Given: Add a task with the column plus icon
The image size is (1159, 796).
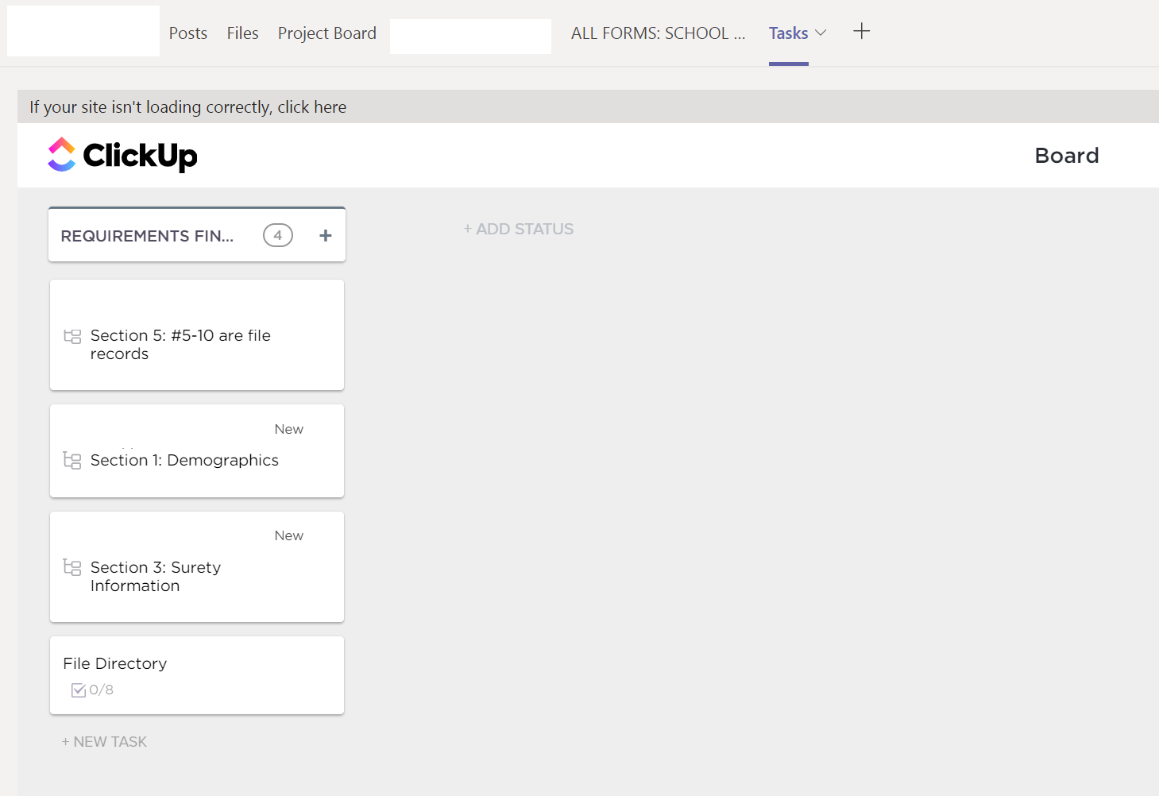Looking at the screenshot, I should click(x=325, y=235).
